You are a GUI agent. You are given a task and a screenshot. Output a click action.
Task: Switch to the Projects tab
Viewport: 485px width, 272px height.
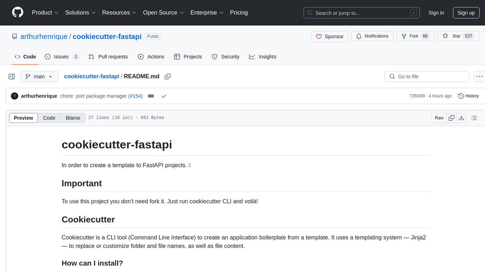[x=188, y=57]
